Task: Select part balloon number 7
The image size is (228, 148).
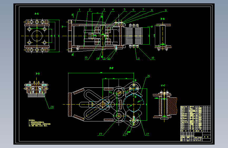Action: pos(143,9)
